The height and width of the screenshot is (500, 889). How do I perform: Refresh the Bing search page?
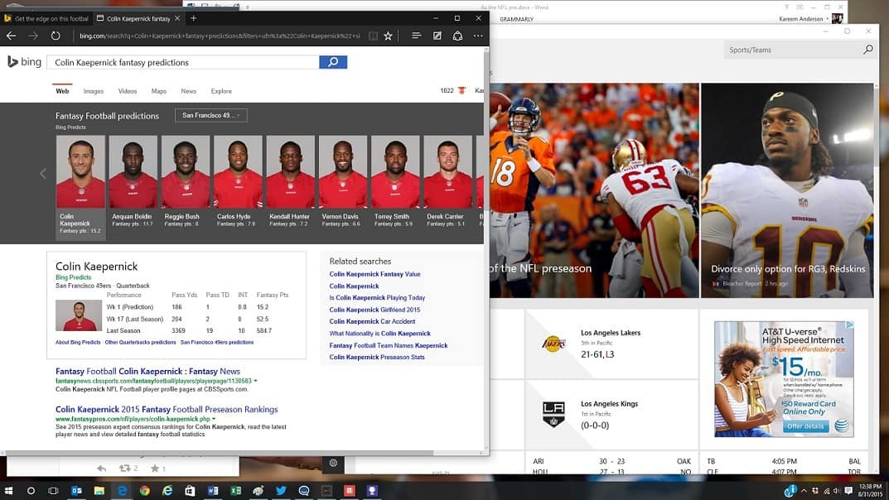point(56,36)
